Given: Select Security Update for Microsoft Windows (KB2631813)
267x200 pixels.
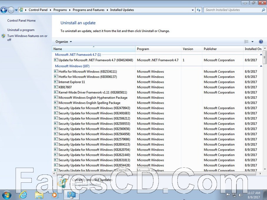Looking at the screenshot, I should (94, 160).
